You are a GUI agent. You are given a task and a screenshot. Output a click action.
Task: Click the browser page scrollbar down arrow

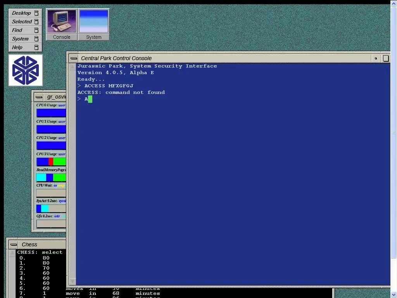tap(394, 295)
